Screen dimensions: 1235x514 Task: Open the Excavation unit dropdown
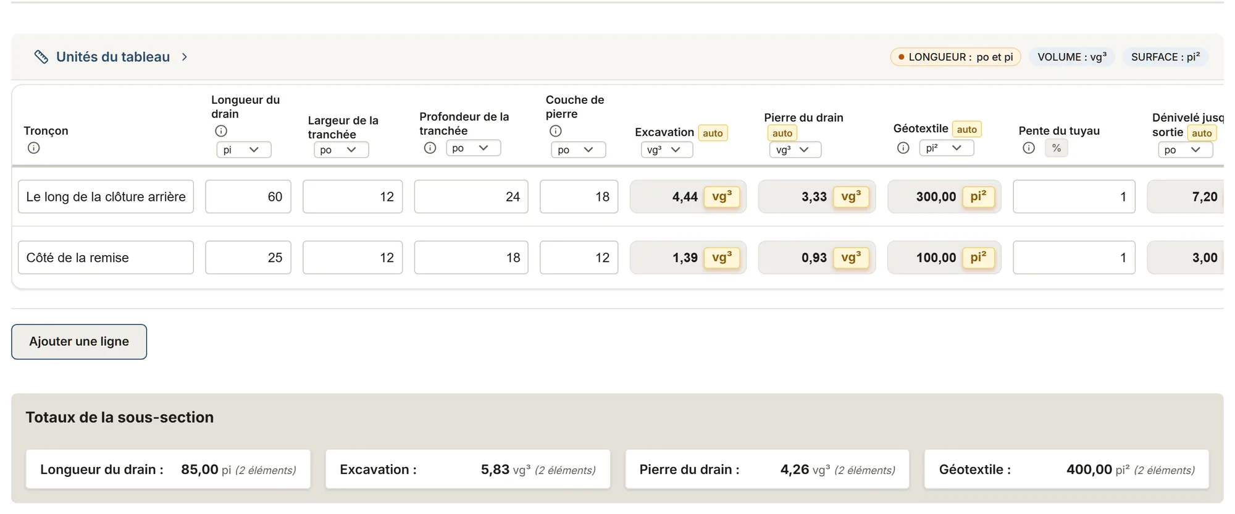coord(667,150)
